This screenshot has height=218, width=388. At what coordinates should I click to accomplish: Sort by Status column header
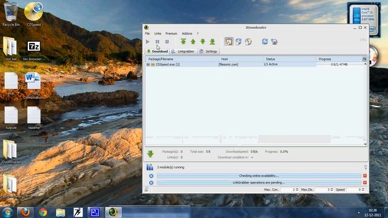click(290, 59)
